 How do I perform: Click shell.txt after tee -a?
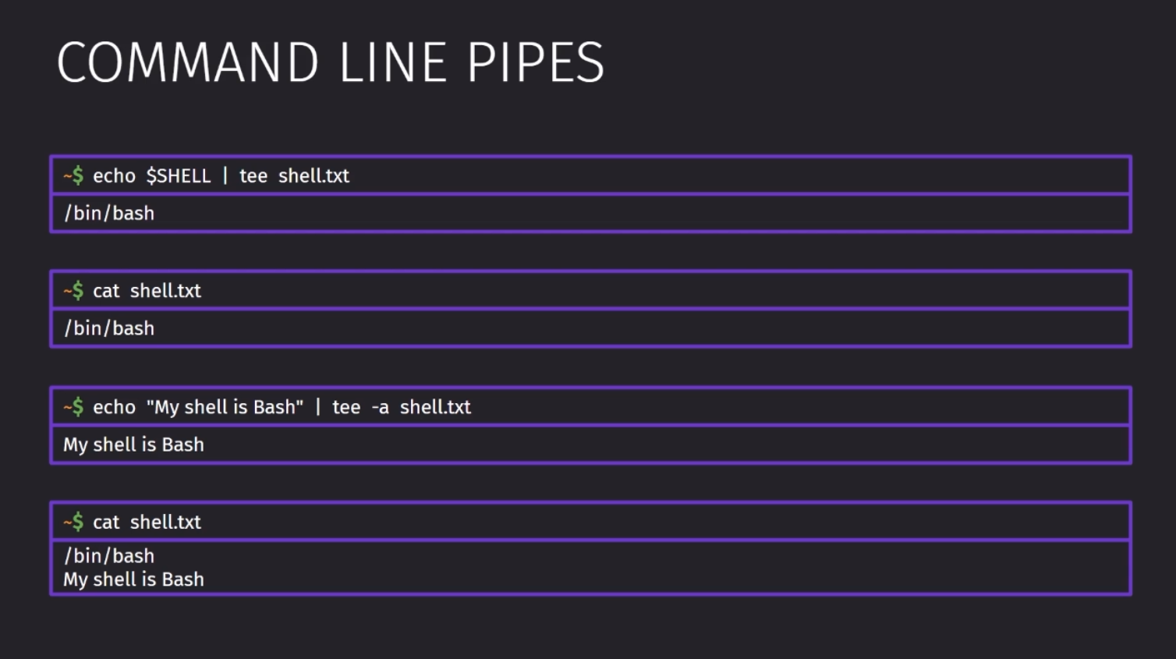435,406
